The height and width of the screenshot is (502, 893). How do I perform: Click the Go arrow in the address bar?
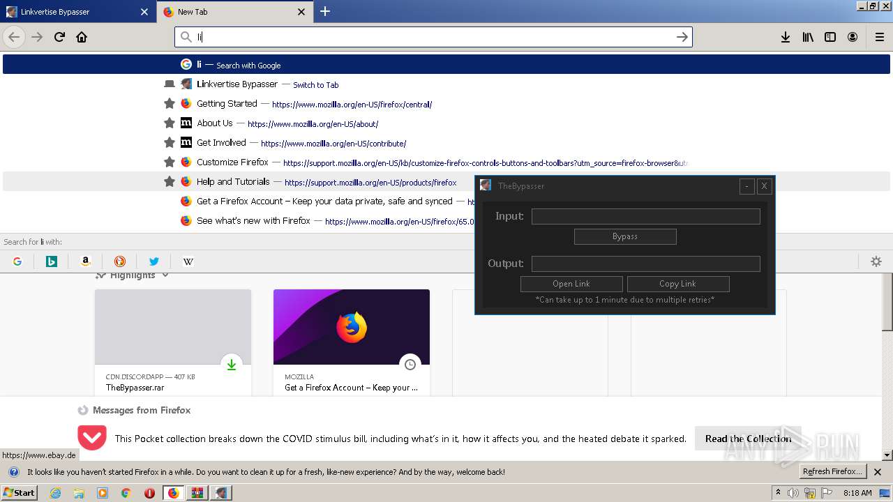(682, 37)
